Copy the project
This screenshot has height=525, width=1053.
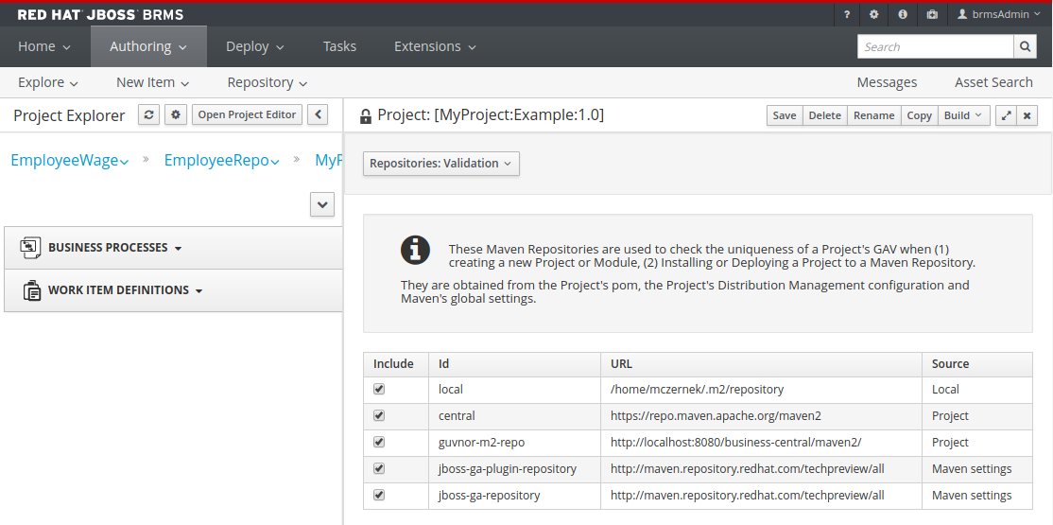click(x=920, y=115)
